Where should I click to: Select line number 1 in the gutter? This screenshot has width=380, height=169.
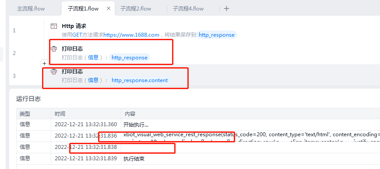click(x=14, y=31)
